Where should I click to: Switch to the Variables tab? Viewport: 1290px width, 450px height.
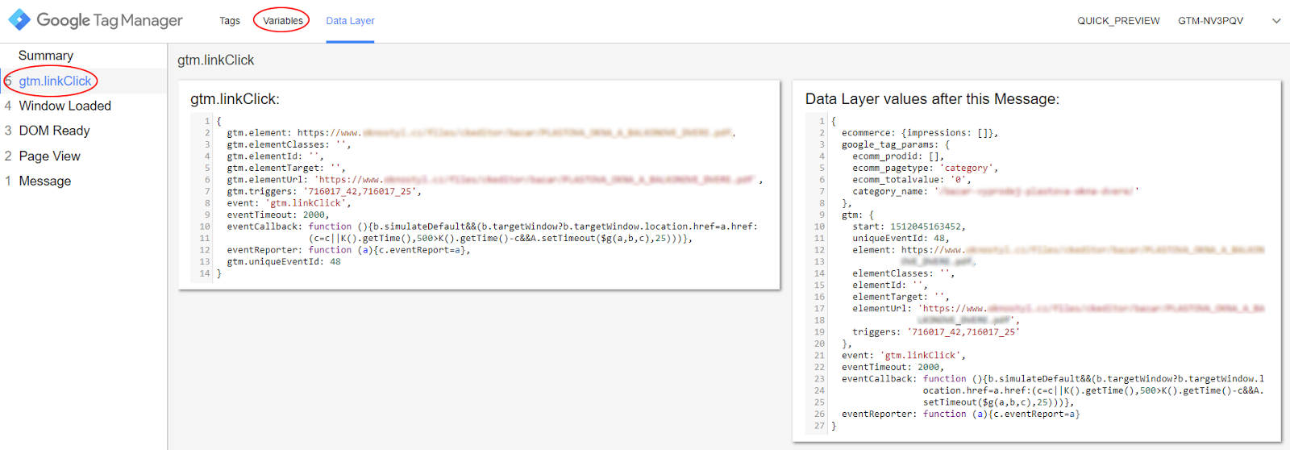pyautogui.click(x=283, y=21)
